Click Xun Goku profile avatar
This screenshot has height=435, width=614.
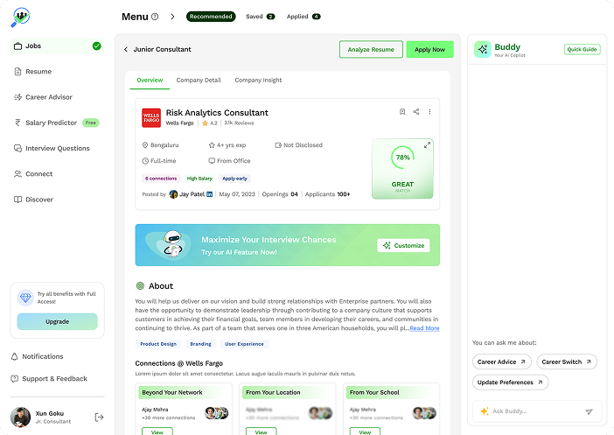click(20, 417)
